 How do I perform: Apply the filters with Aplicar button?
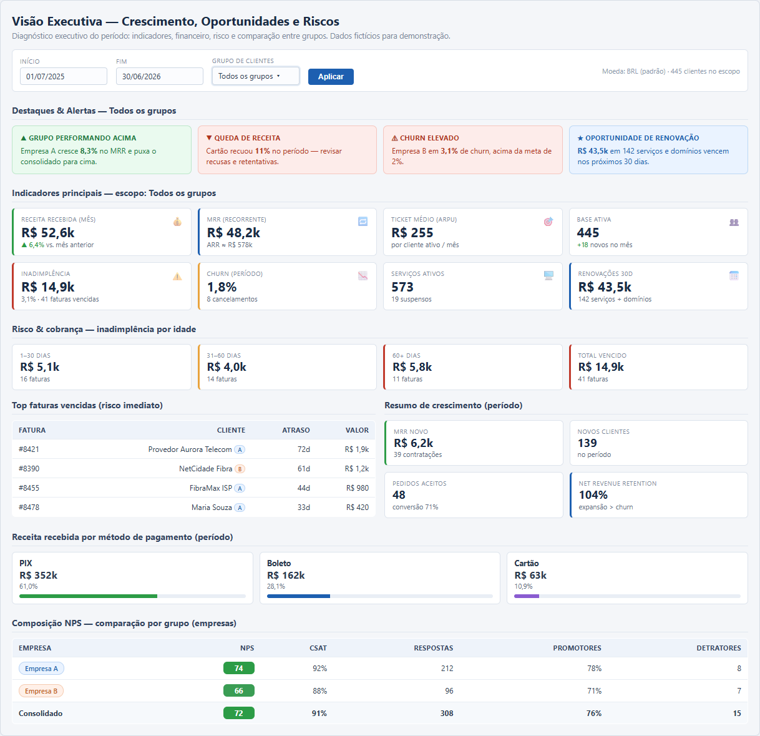331,77
